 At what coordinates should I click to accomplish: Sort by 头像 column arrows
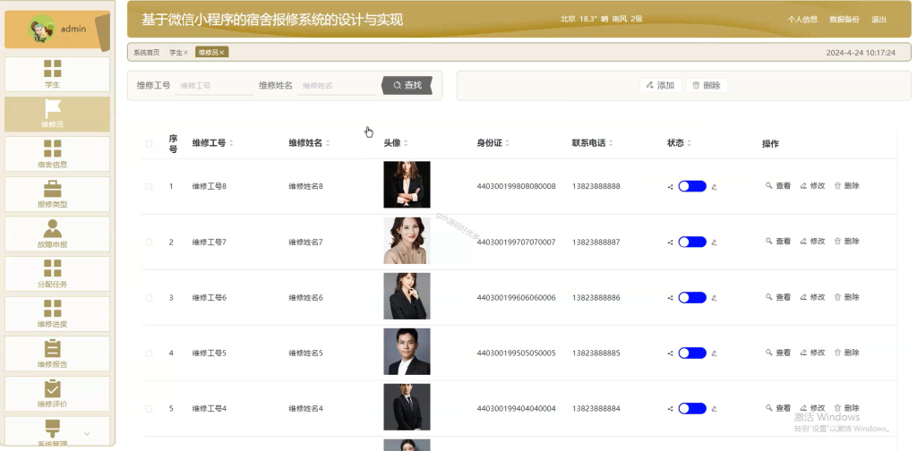click(x=406, y=143)
